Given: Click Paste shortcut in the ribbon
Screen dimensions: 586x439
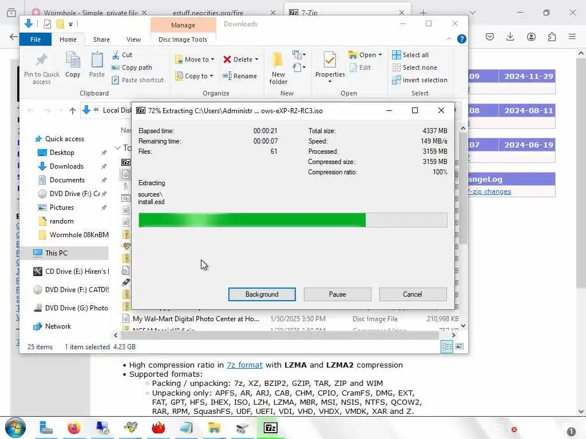Looking at the screenshot, I should 137,80.
